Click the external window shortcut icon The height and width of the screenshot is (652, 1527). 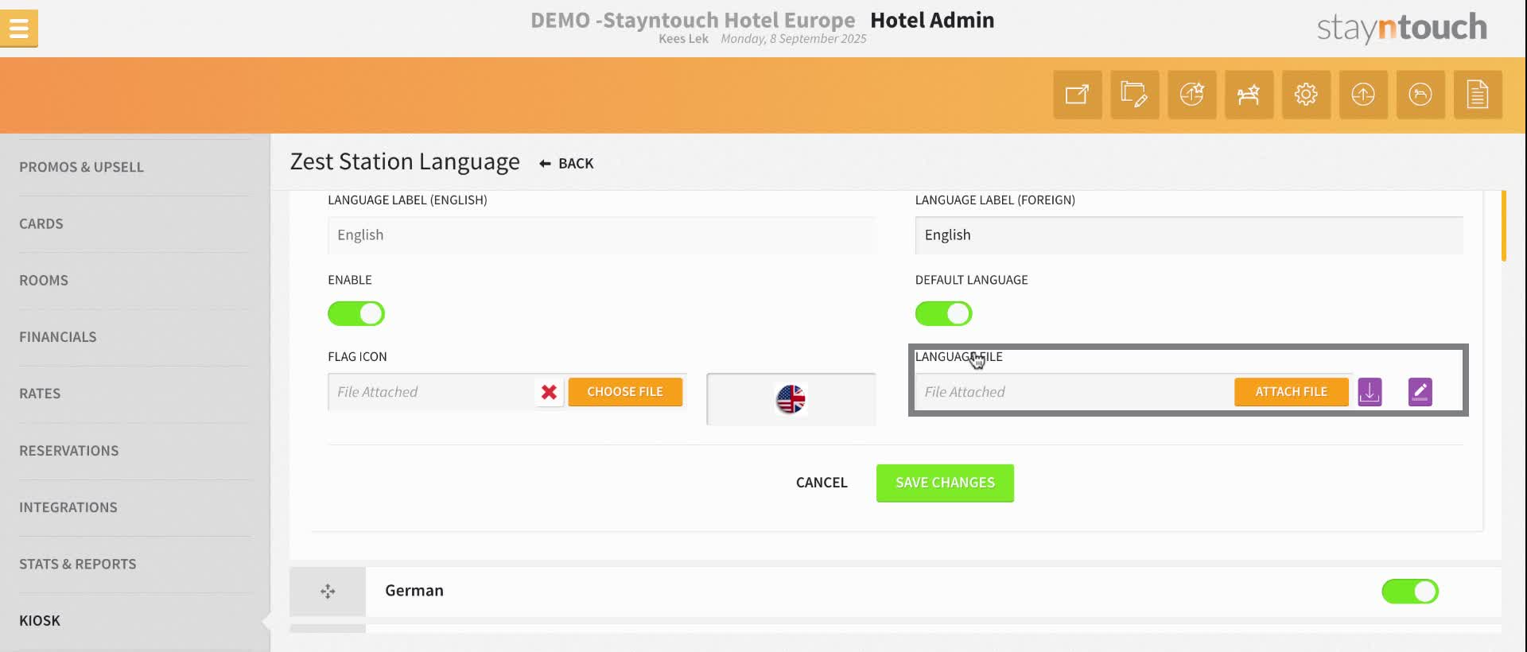pos(1078,95)
